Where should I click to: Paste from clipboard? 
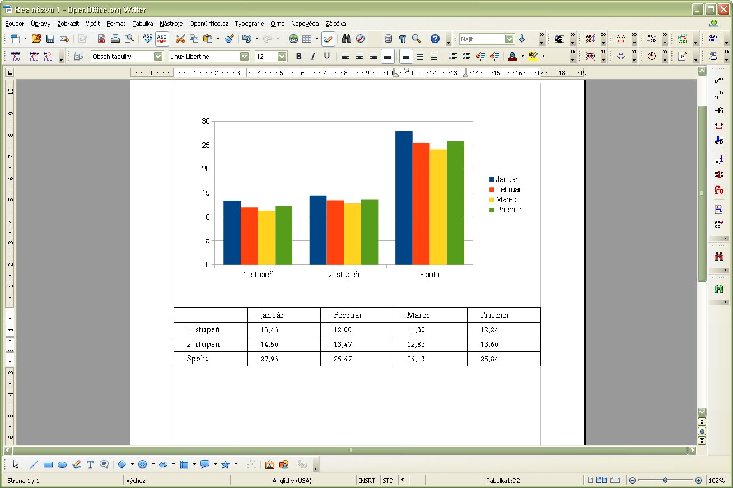(208, 39)
